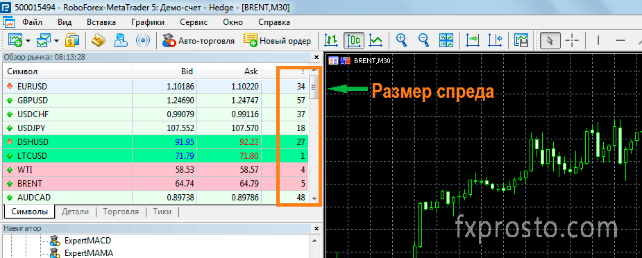The height and width of the screenshot is (258, 642).
Task: Toggle Авто-торговля button
Action: pyautogui.click(x=198, y=41)
